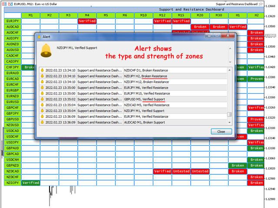Click the green Broken cell for USDCNH under H2
The height and width of the screenshot is (208, 278).
(x=256, y=160)
